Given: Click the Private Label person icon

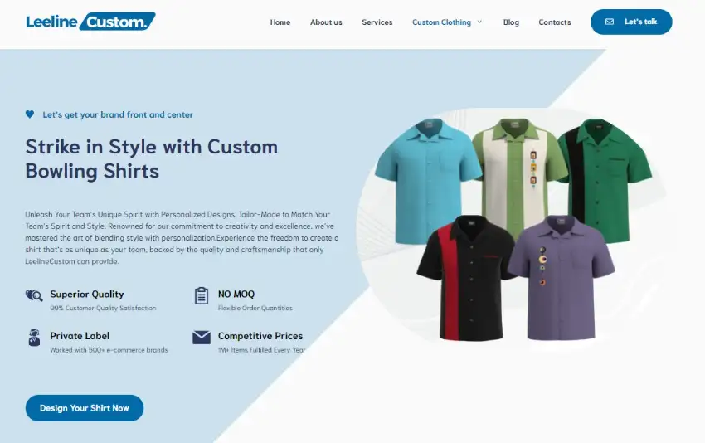Looking at the screenshot, I should [34, 338].
